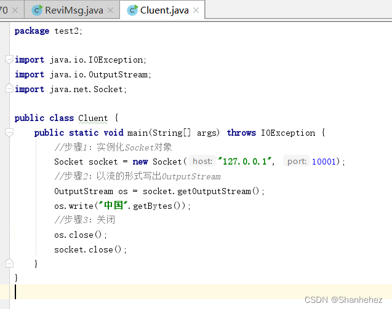Close the partially visible leftmost tab
Viewport: 392px width, 309px height.
pos(15,10)
